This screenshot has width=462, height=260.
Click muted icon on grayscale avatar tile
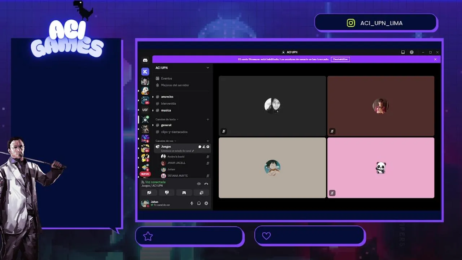[x=224, y=131]
